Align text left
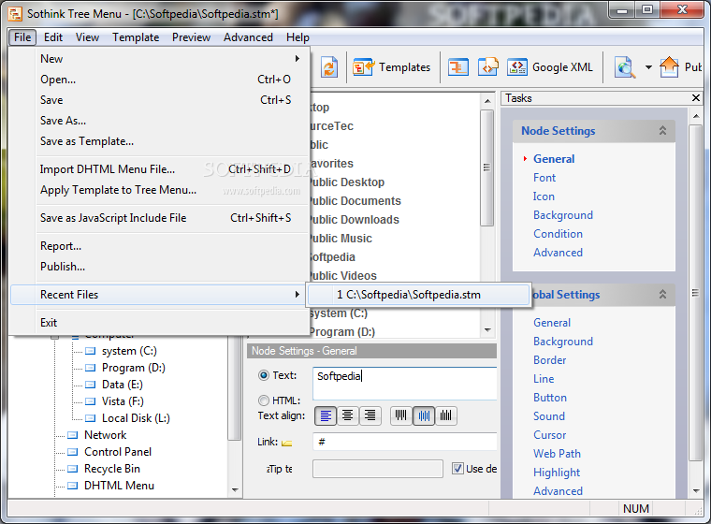 [x=326, y=415]
